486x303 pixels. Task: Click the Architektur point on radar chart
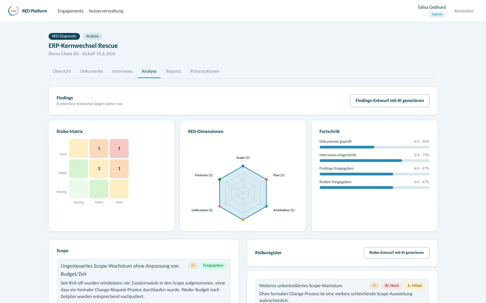[266, 206]
